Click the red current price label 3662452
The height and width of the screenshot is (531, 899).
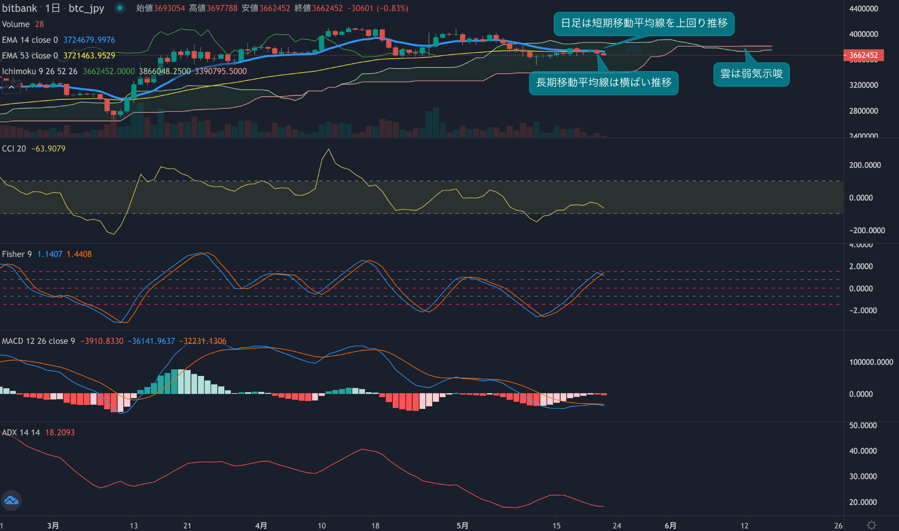click(863, 55)
